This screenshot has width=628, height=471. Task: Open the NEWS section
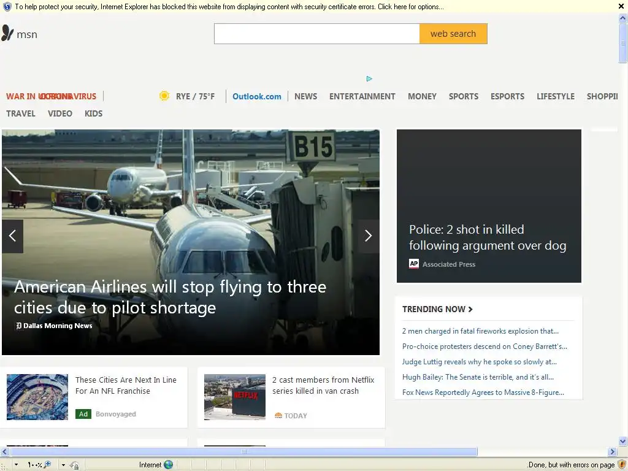click(305, 96)
